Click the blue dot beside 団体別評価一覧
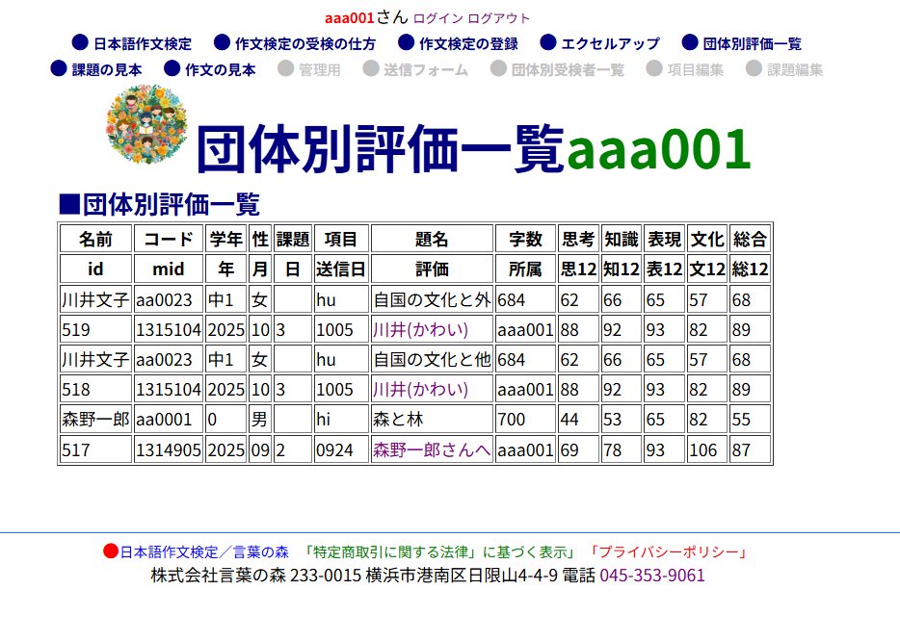 point(689,43)
